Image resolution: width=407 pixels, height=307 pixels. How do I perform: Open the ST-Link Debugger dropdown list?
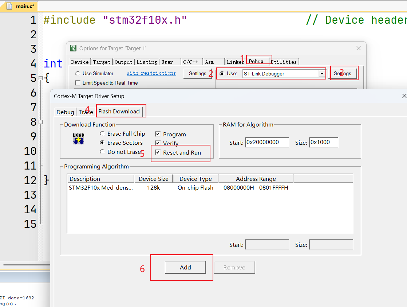pos(322,74)
